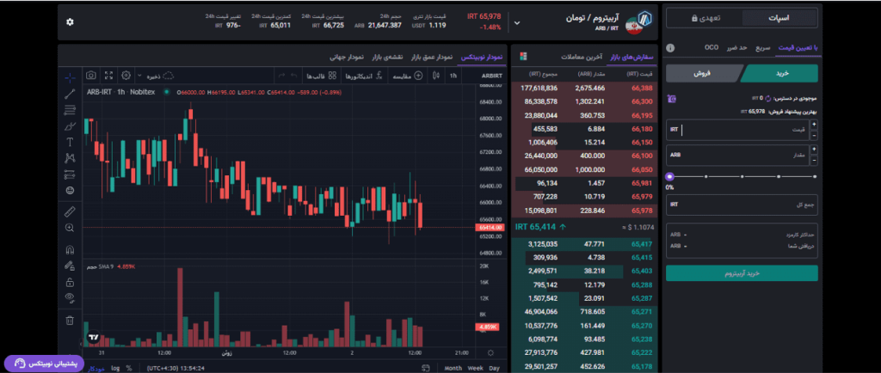
Task: Open market map (نقشه‌ی بازار) tab
Action: coord(387,58)
